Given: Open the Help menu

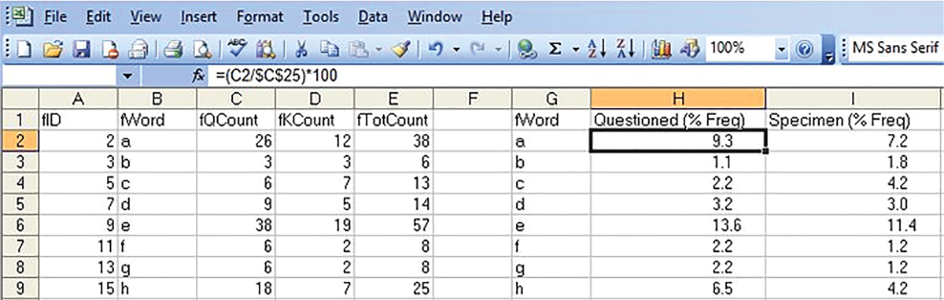Looking at the screenshot, I should click(496, 17).
